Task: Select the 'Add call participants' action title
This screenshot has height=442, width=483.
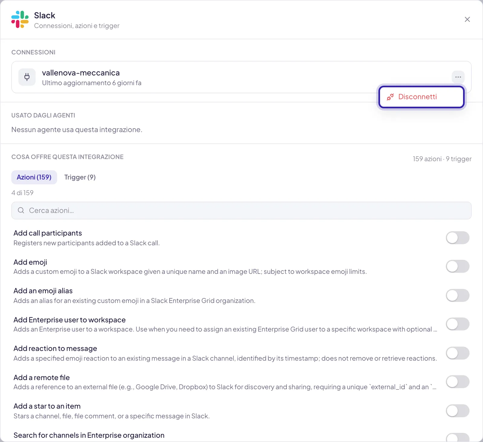Action: click(x=48, y=233)
